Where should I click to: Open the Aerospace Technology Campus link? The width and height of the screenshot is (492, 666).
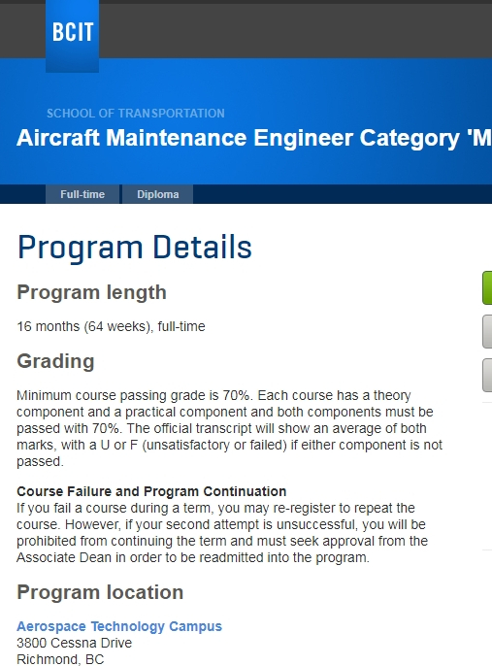point(119,626)
